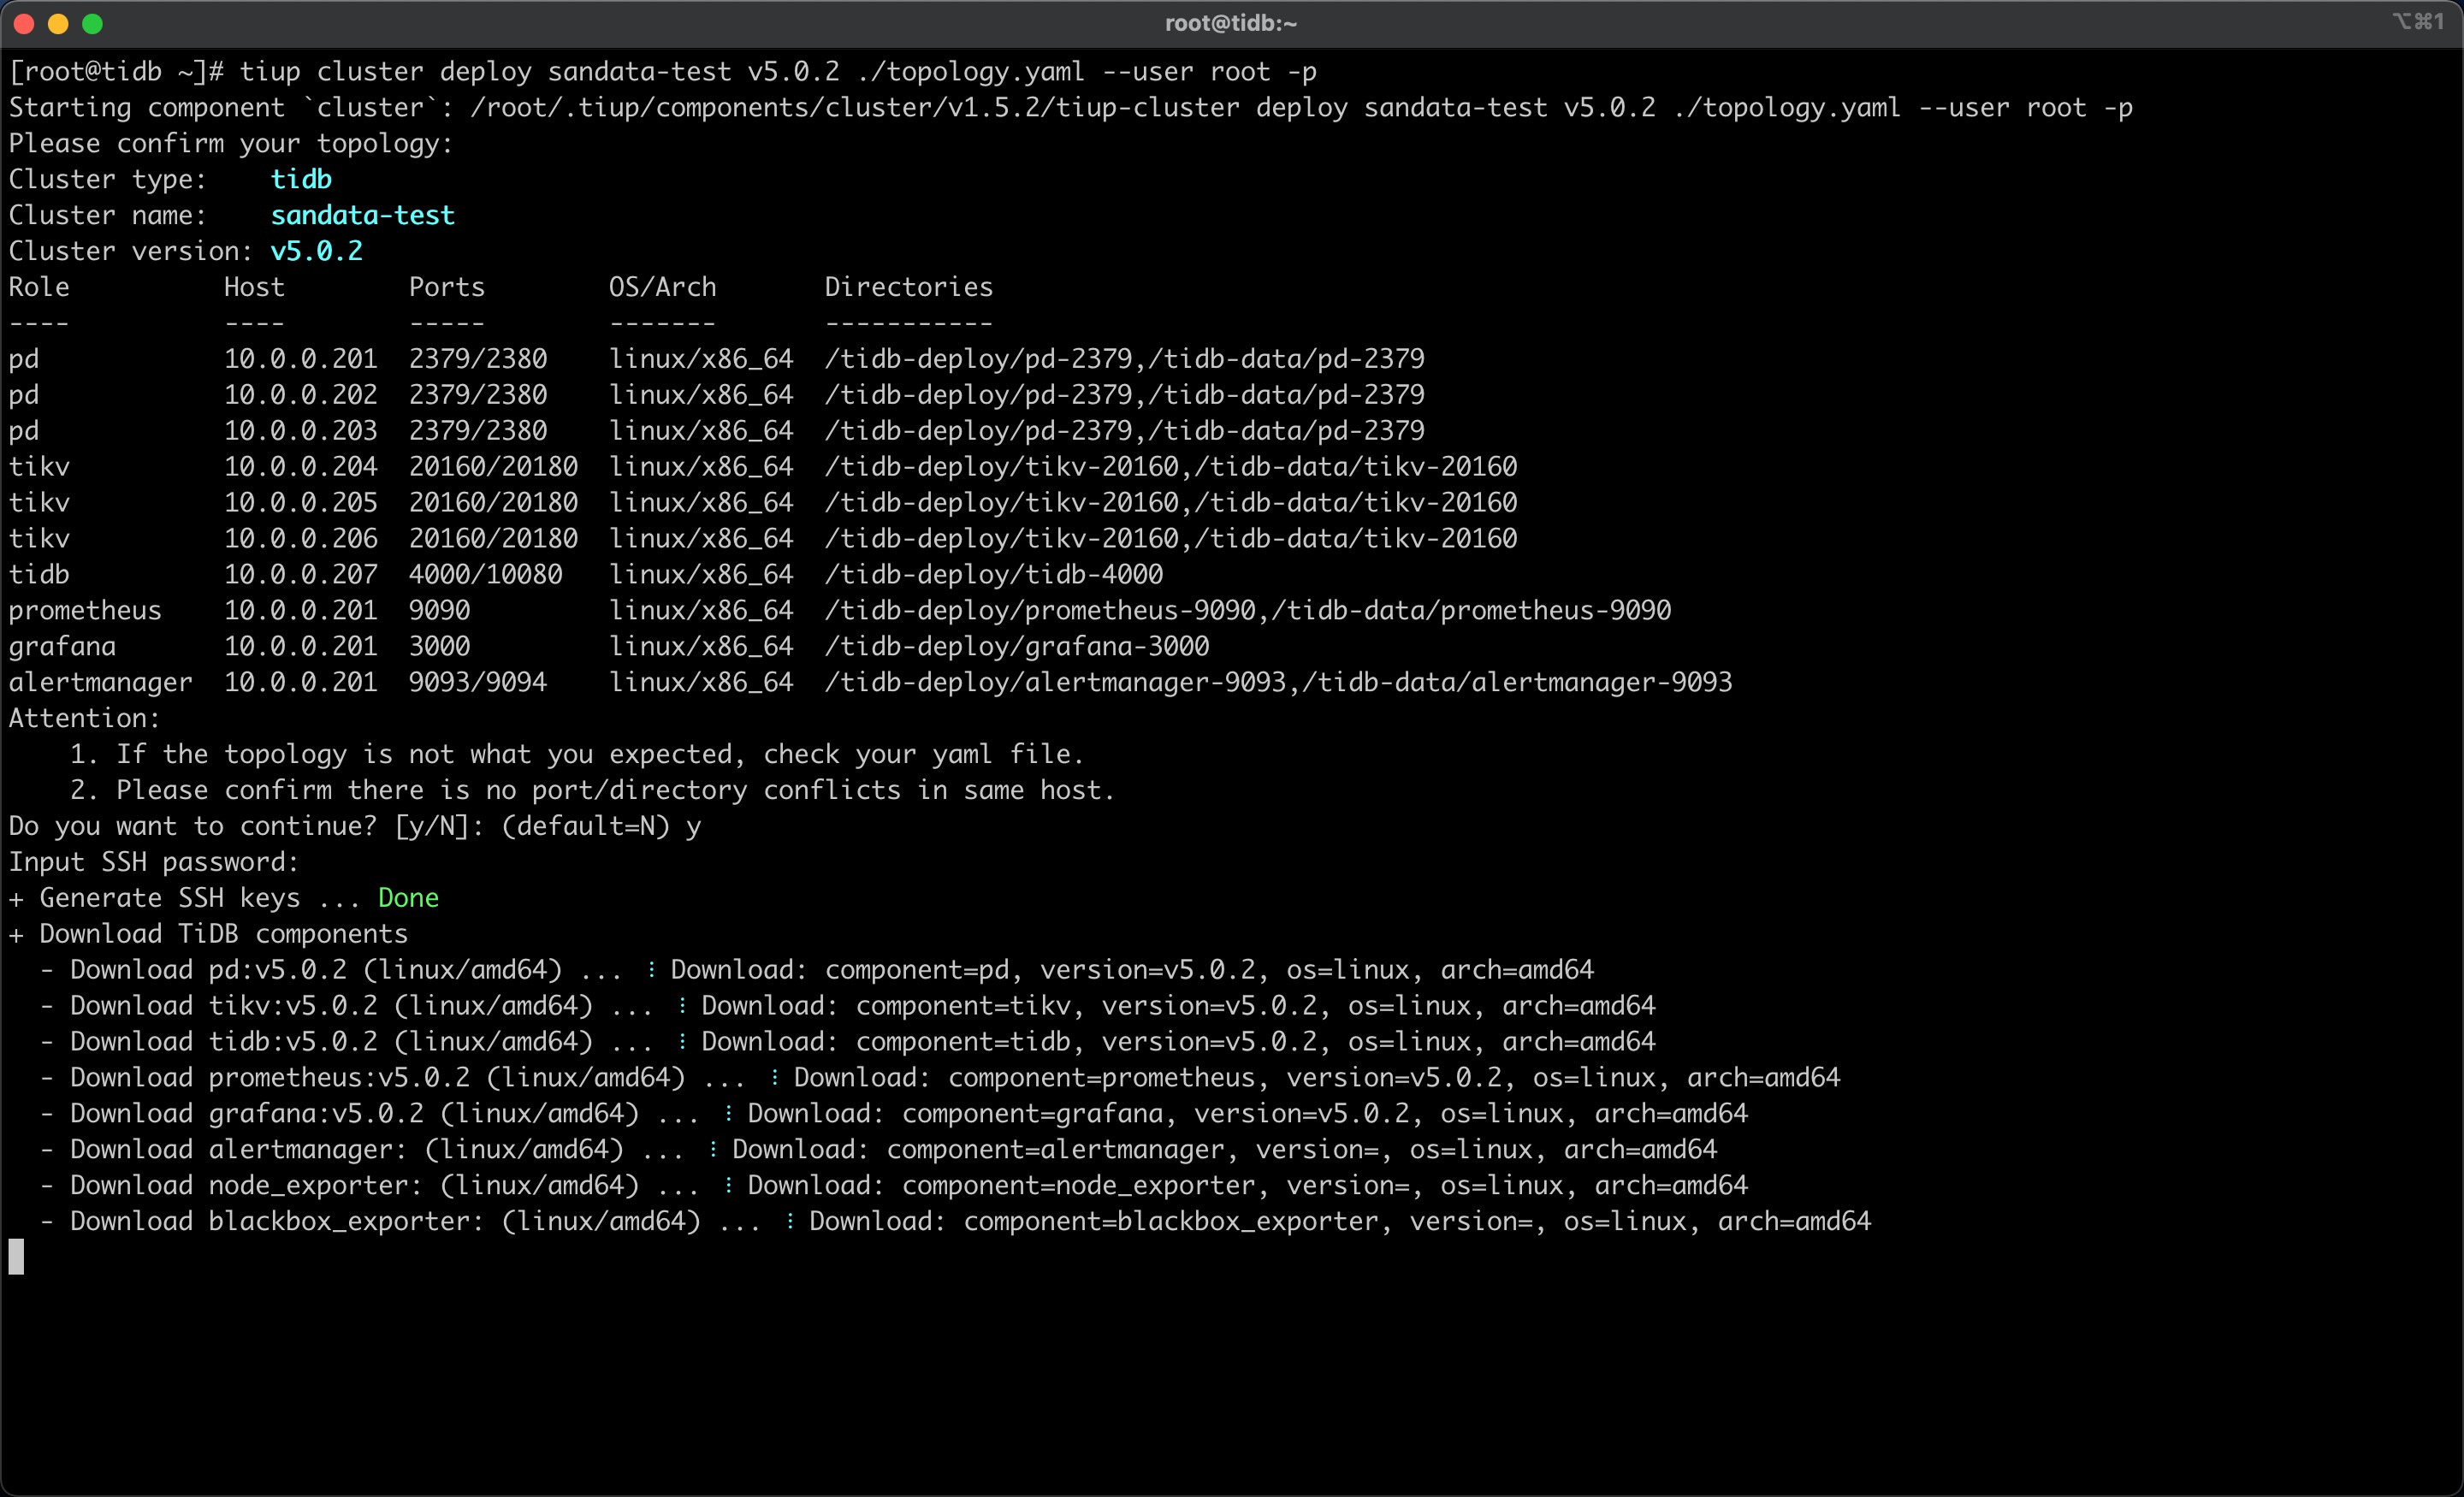The width and height of the screenshot is (2464, 1497).
Task: Click port 9090 in prometheus row
Action: click(x=440, y=611)
